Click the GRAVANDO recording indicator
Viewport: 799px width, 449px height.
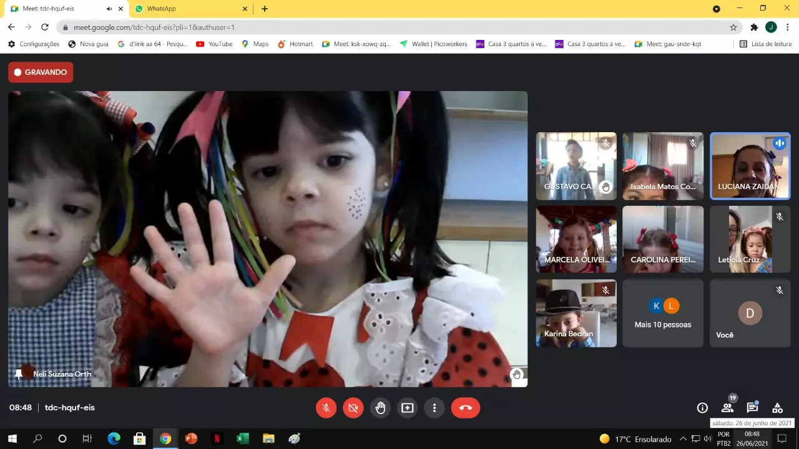(x=41, y=72)
